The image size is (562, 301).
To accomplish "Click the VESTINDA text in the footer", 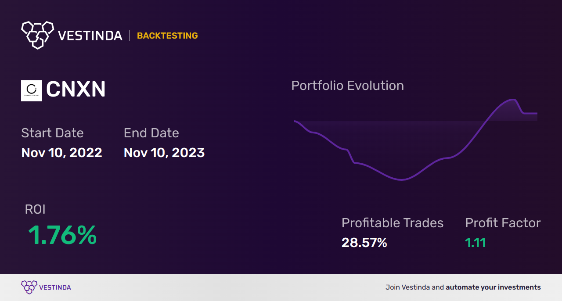I will point(55,287).
